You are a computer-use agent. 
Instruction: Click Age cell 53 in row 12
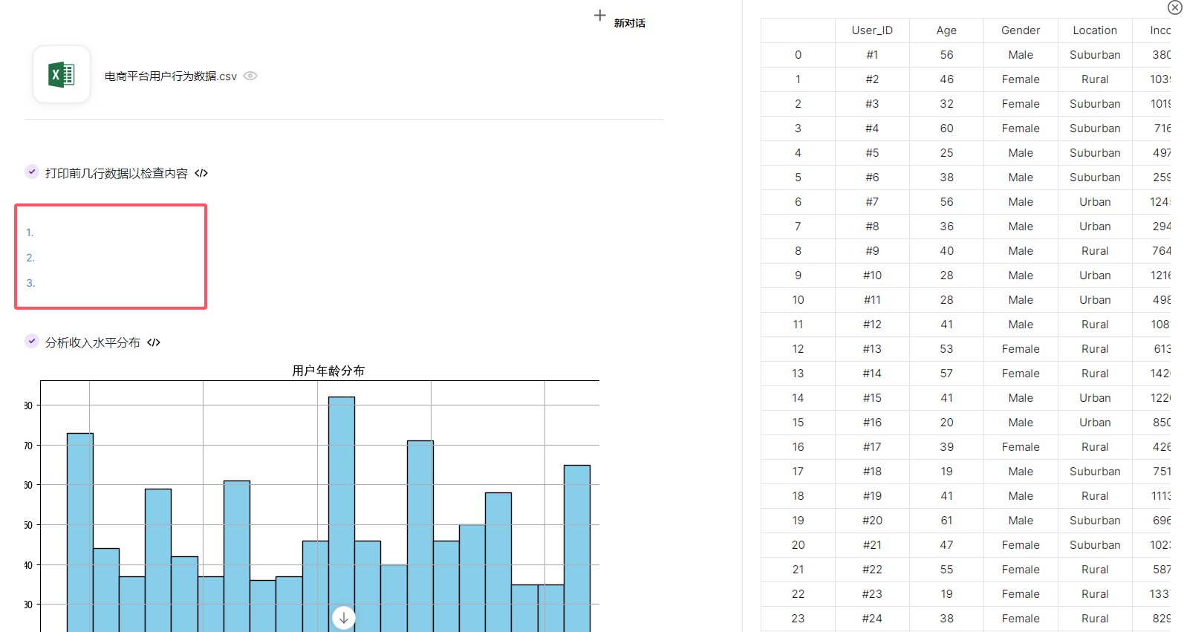point(946,349)
